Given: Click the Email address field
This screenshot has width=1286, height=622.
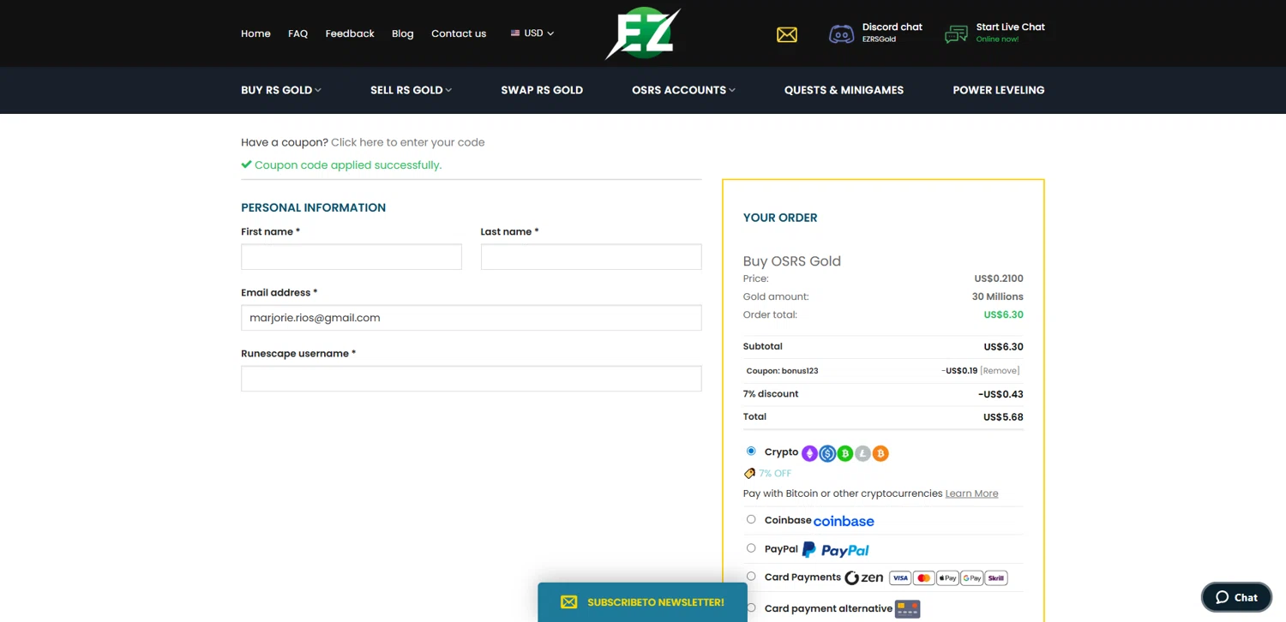Looking at the screenshot, I should click(x=472, y=318).
